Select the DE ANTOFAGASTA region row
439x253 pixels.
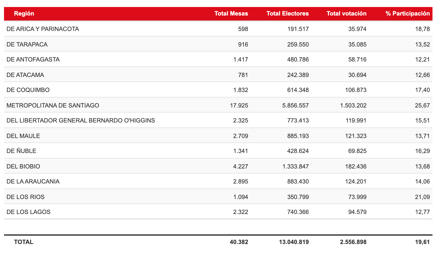[33, 59]
